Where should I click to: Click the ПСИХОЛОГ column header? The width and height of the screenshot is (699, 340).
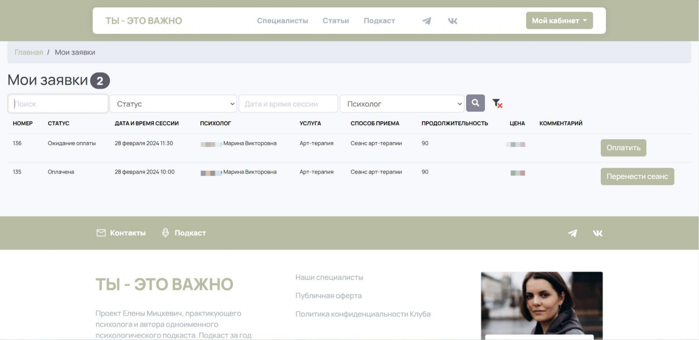tap(215, 123)
